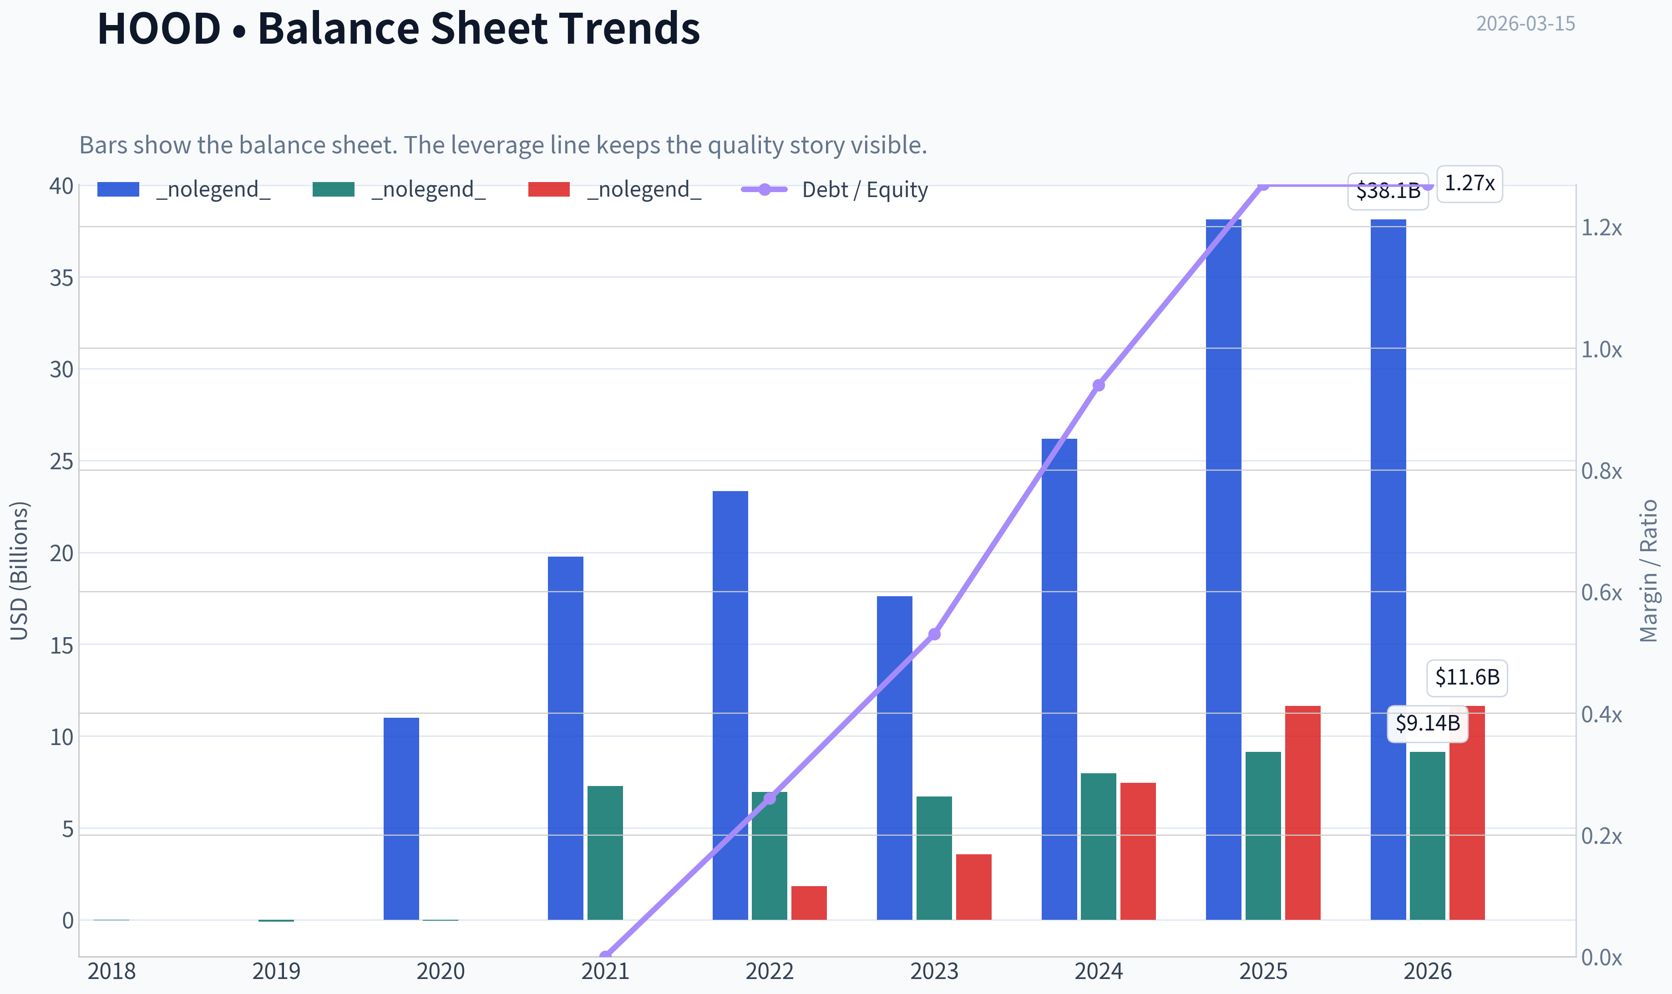Click the red legend color swatch

[549, 189]
